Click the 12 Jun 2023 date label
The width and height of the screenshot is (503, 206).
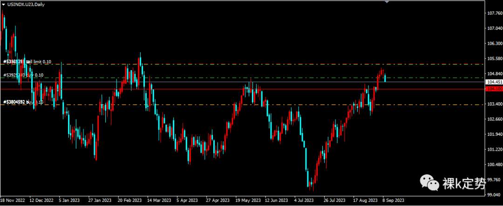coord(277,200)
